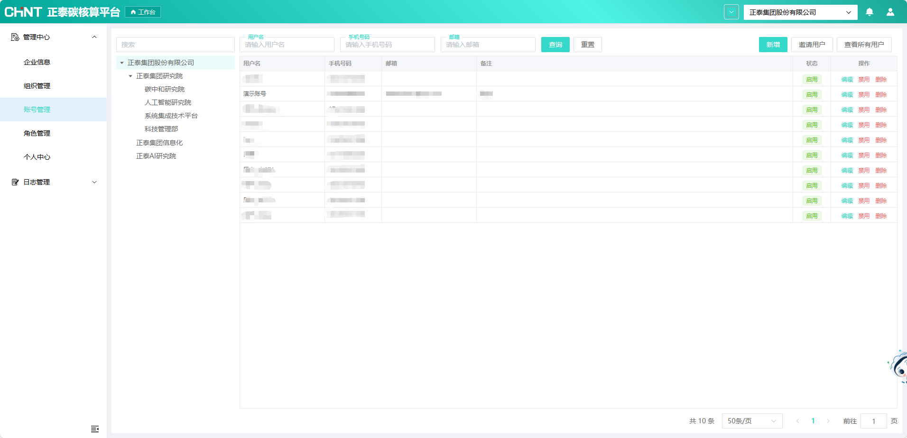Go to the next page arrow

828,421
